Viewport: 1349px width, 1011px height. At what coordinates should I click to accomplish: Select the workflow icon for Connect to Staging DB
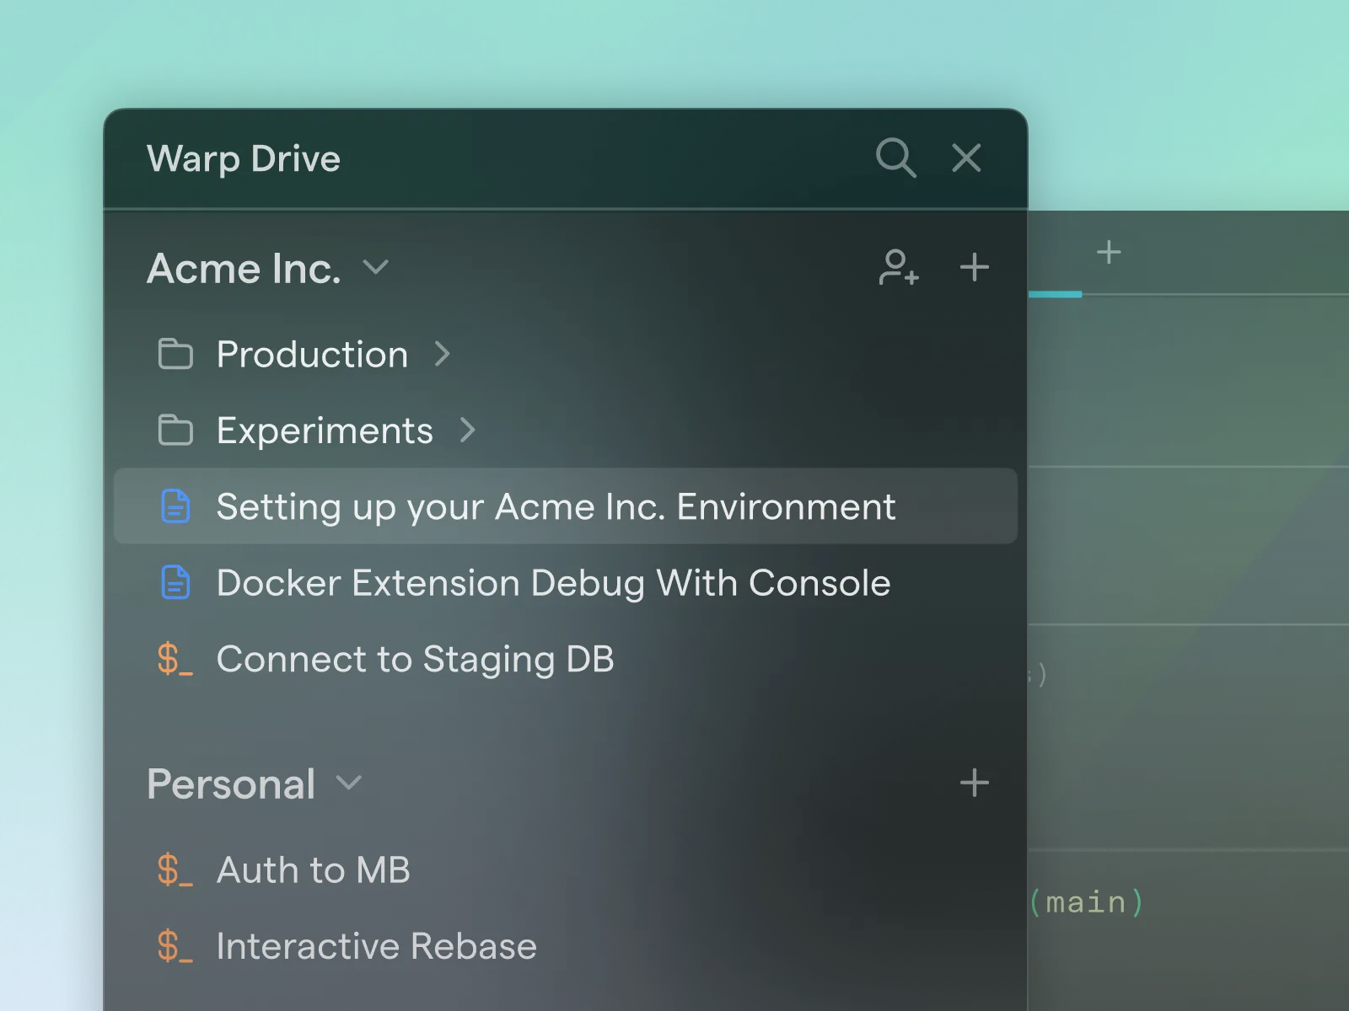(x=175, y=660)
